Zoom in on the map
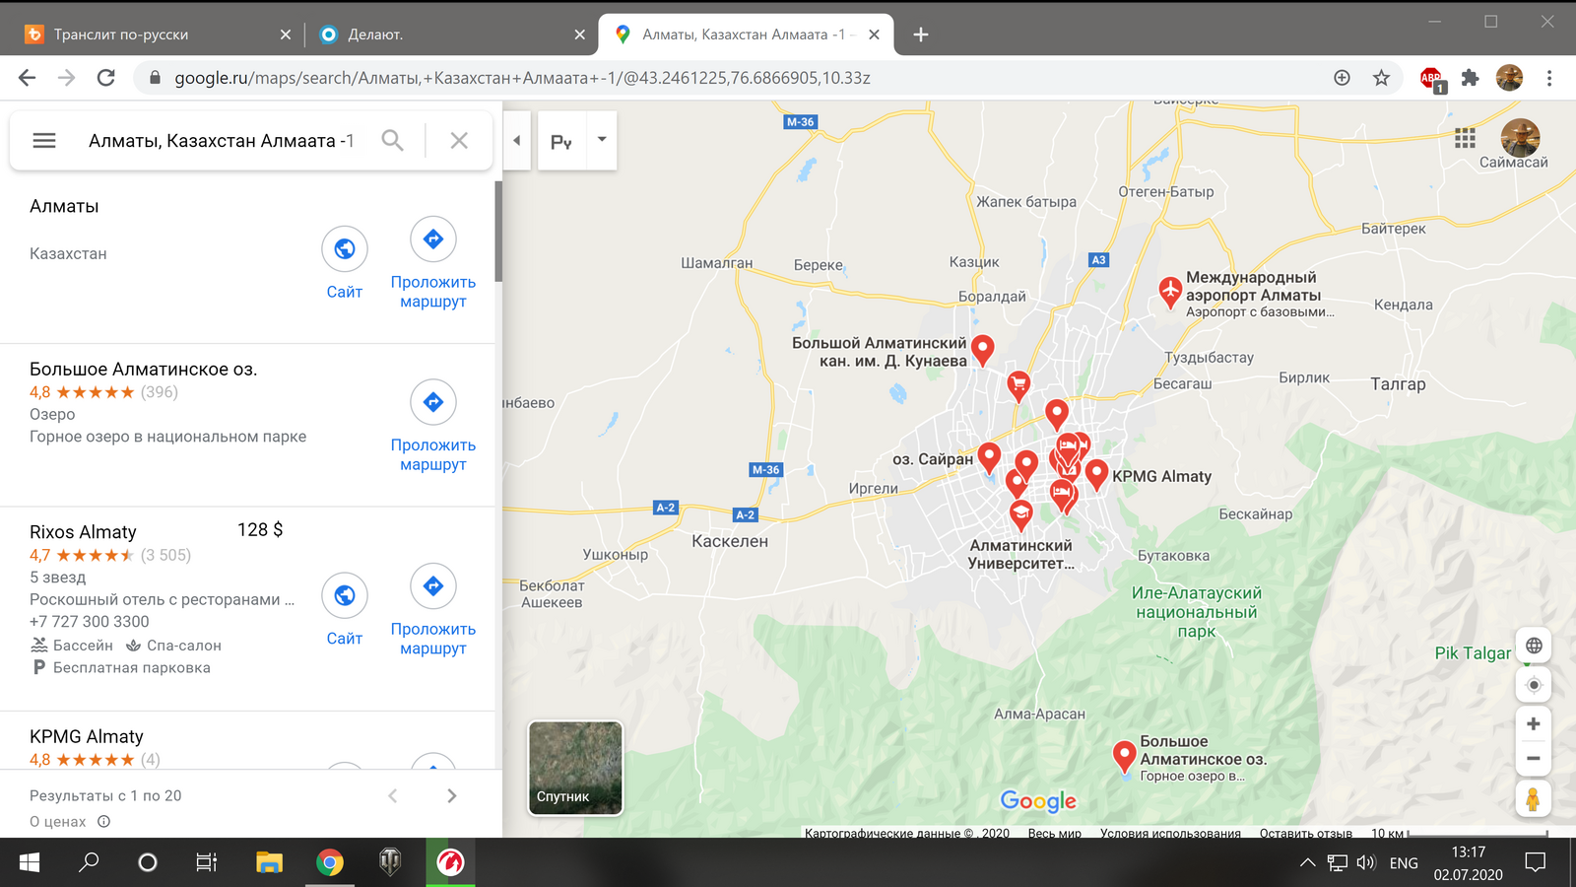The height and width of the screenshot is (887, 1576). coord(1534,724)
